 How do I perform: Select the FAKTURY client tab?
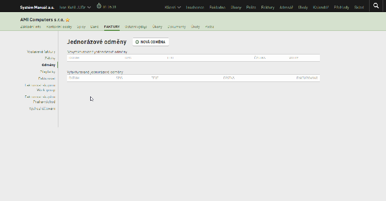(x=112, y=27)
